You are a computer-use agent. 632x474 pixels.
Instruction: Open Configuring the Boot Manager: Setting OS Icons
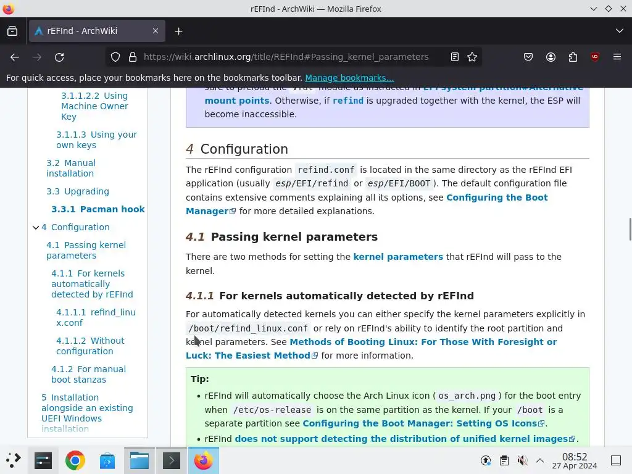point(423,423)
